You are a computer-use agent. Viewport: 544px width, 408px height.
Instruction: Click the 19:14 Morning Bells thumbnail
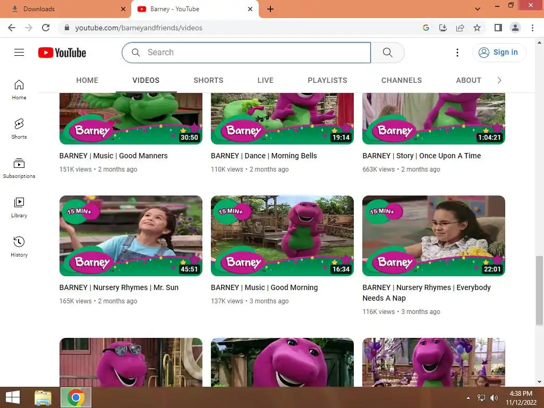tap(283, 118)
